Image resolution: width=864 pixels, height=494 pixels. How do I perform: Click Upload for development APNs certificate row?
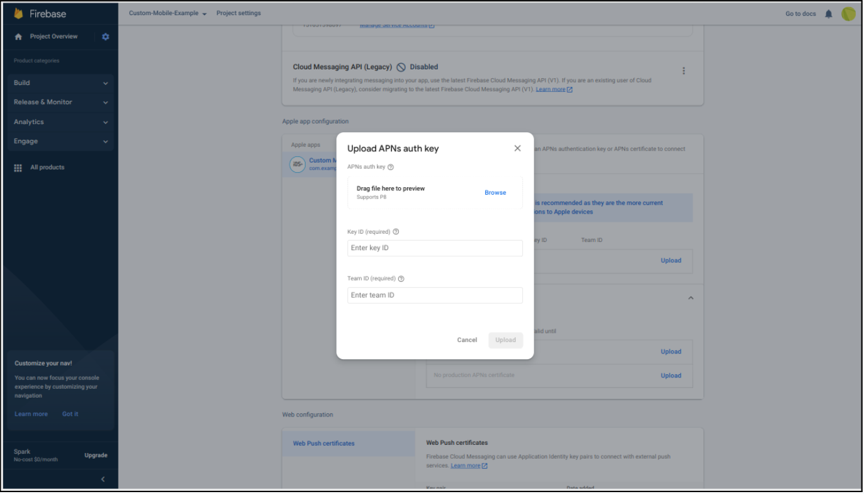click(x=671, y=352)
